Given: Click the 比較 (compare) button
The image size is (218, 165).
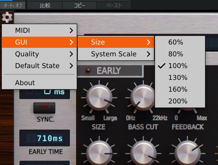Looking at the screenshot, I should tap(45, 5).
